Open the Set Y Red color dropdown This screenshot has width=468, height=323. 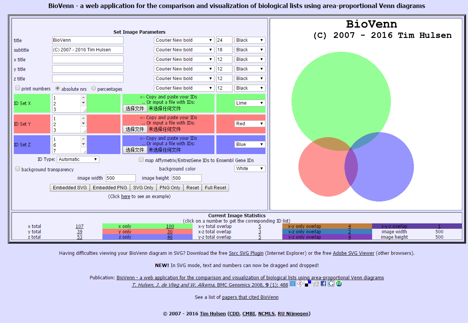[250, 124]
